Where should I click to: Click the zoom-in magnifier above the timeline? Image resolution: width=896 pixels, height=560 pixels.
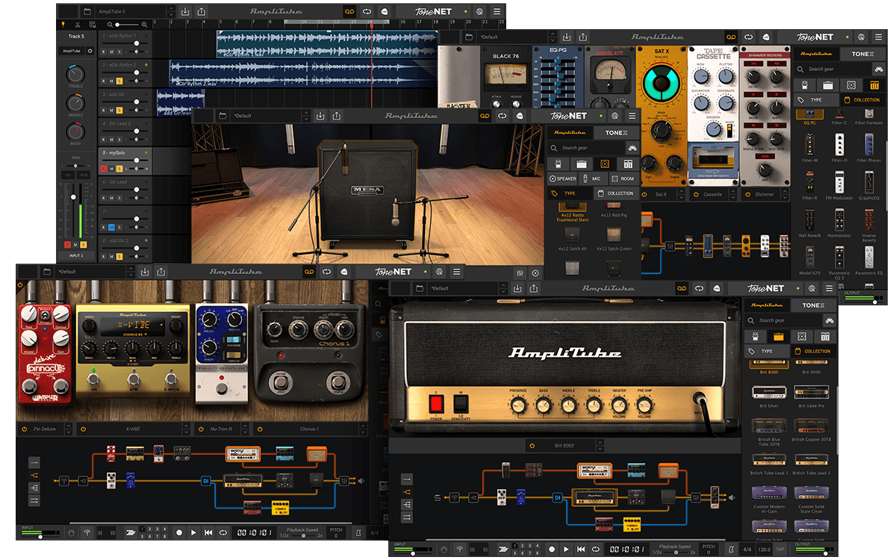[144, 25]
